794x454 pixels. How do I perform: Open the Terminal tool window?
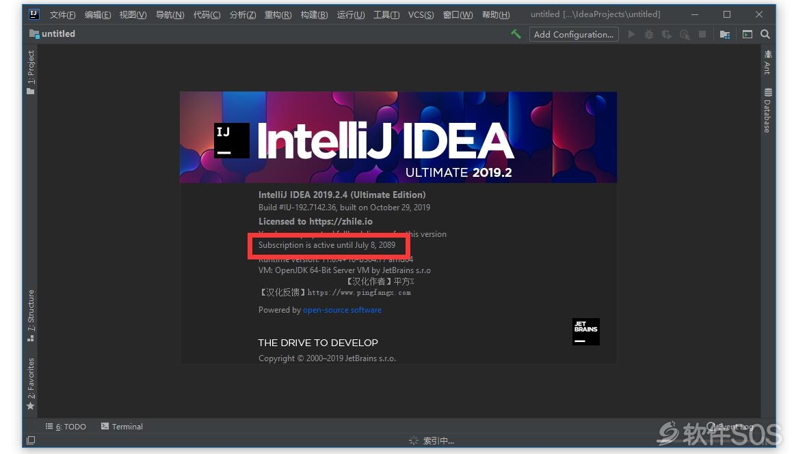(x=122, y=427)
